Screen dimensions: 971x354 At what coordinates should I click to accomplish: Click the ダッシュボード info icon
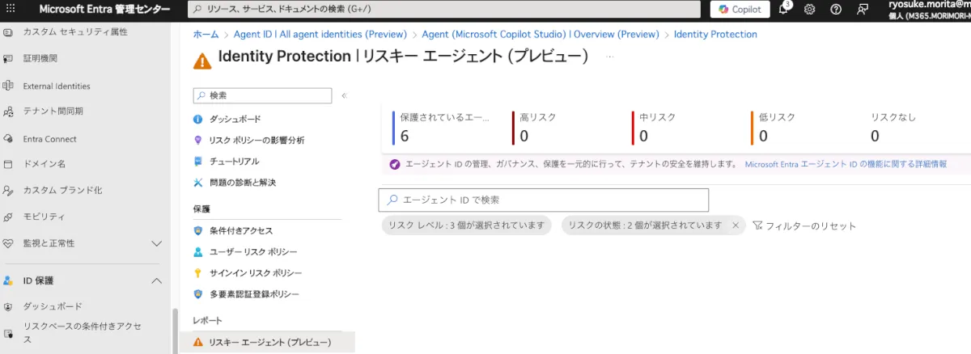198,119
